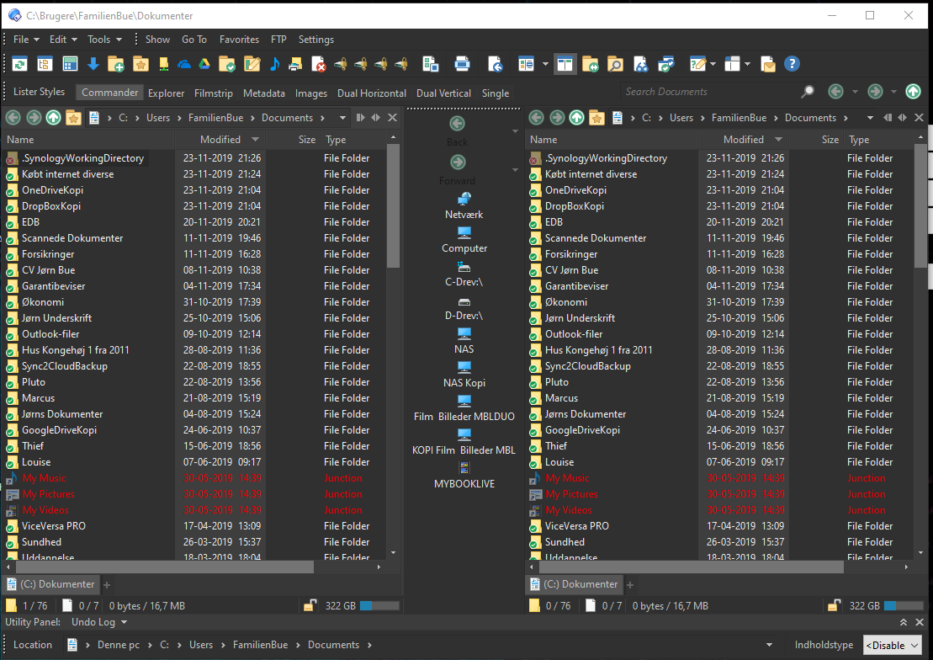Open the synchronize folders icon

click(591, 64)
